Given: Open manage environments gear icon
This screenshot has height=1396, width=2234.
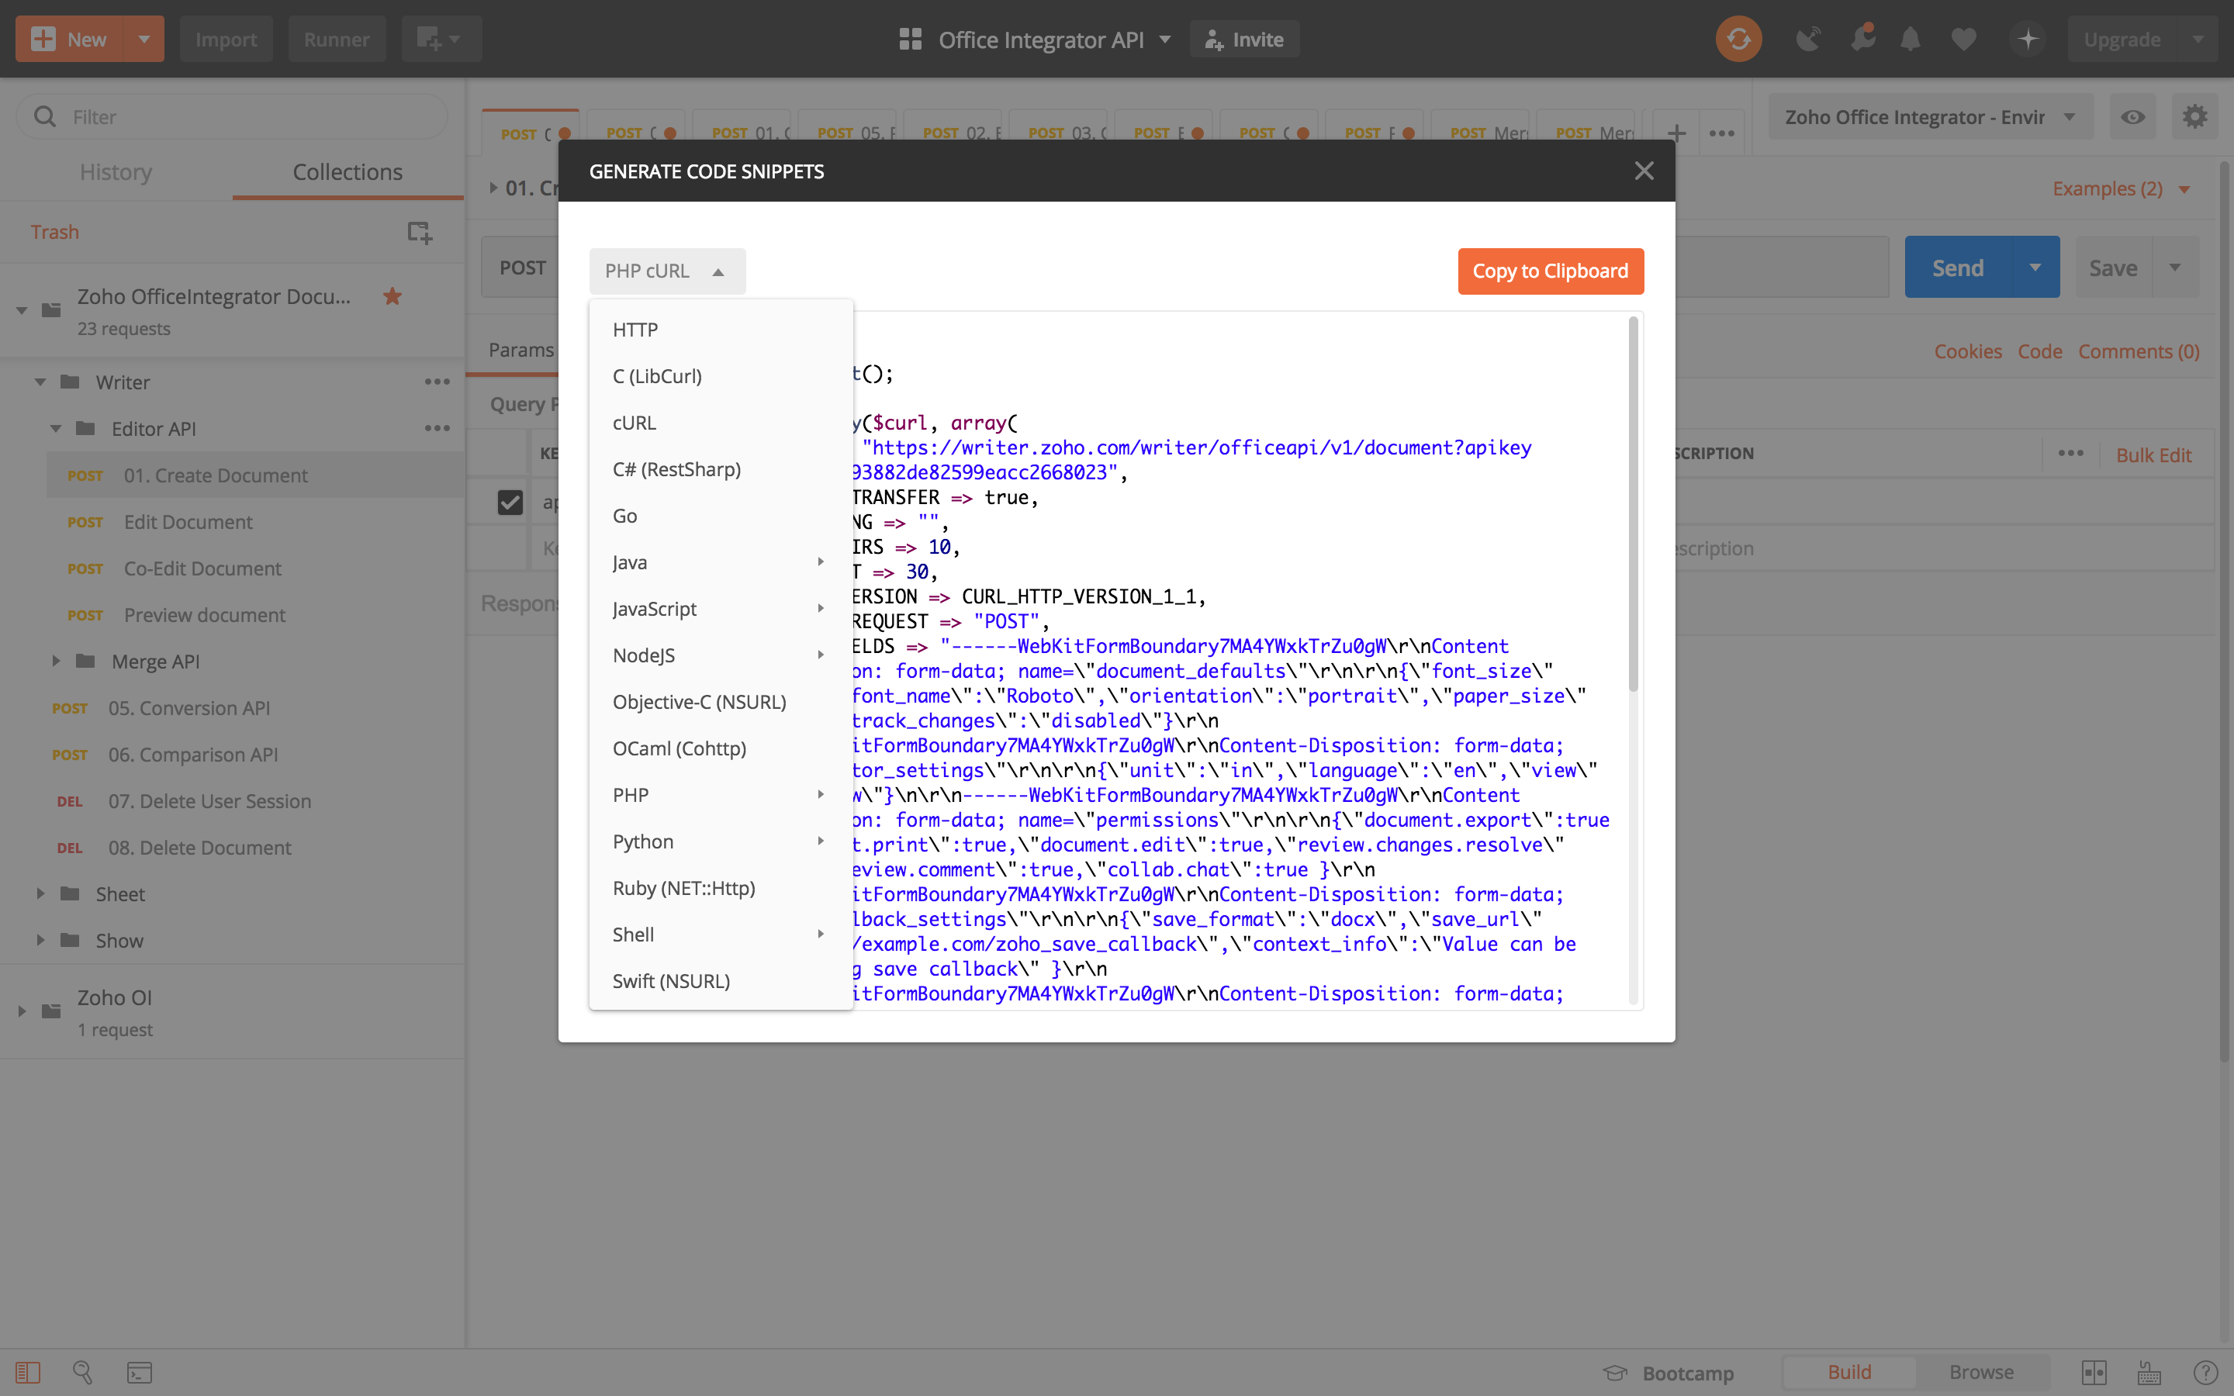Looking at the screenshot, I should (x=2194, y=117).
